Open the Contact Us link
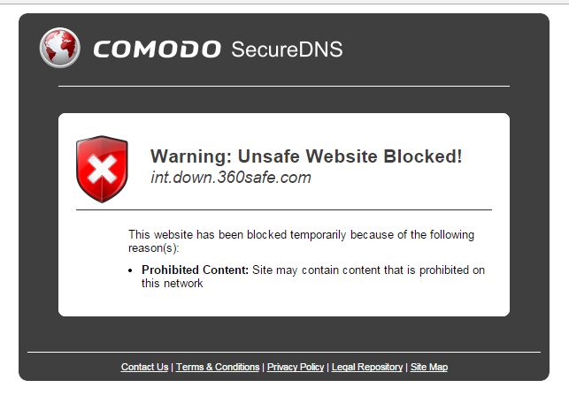569x403 pixels. (145, 367)
